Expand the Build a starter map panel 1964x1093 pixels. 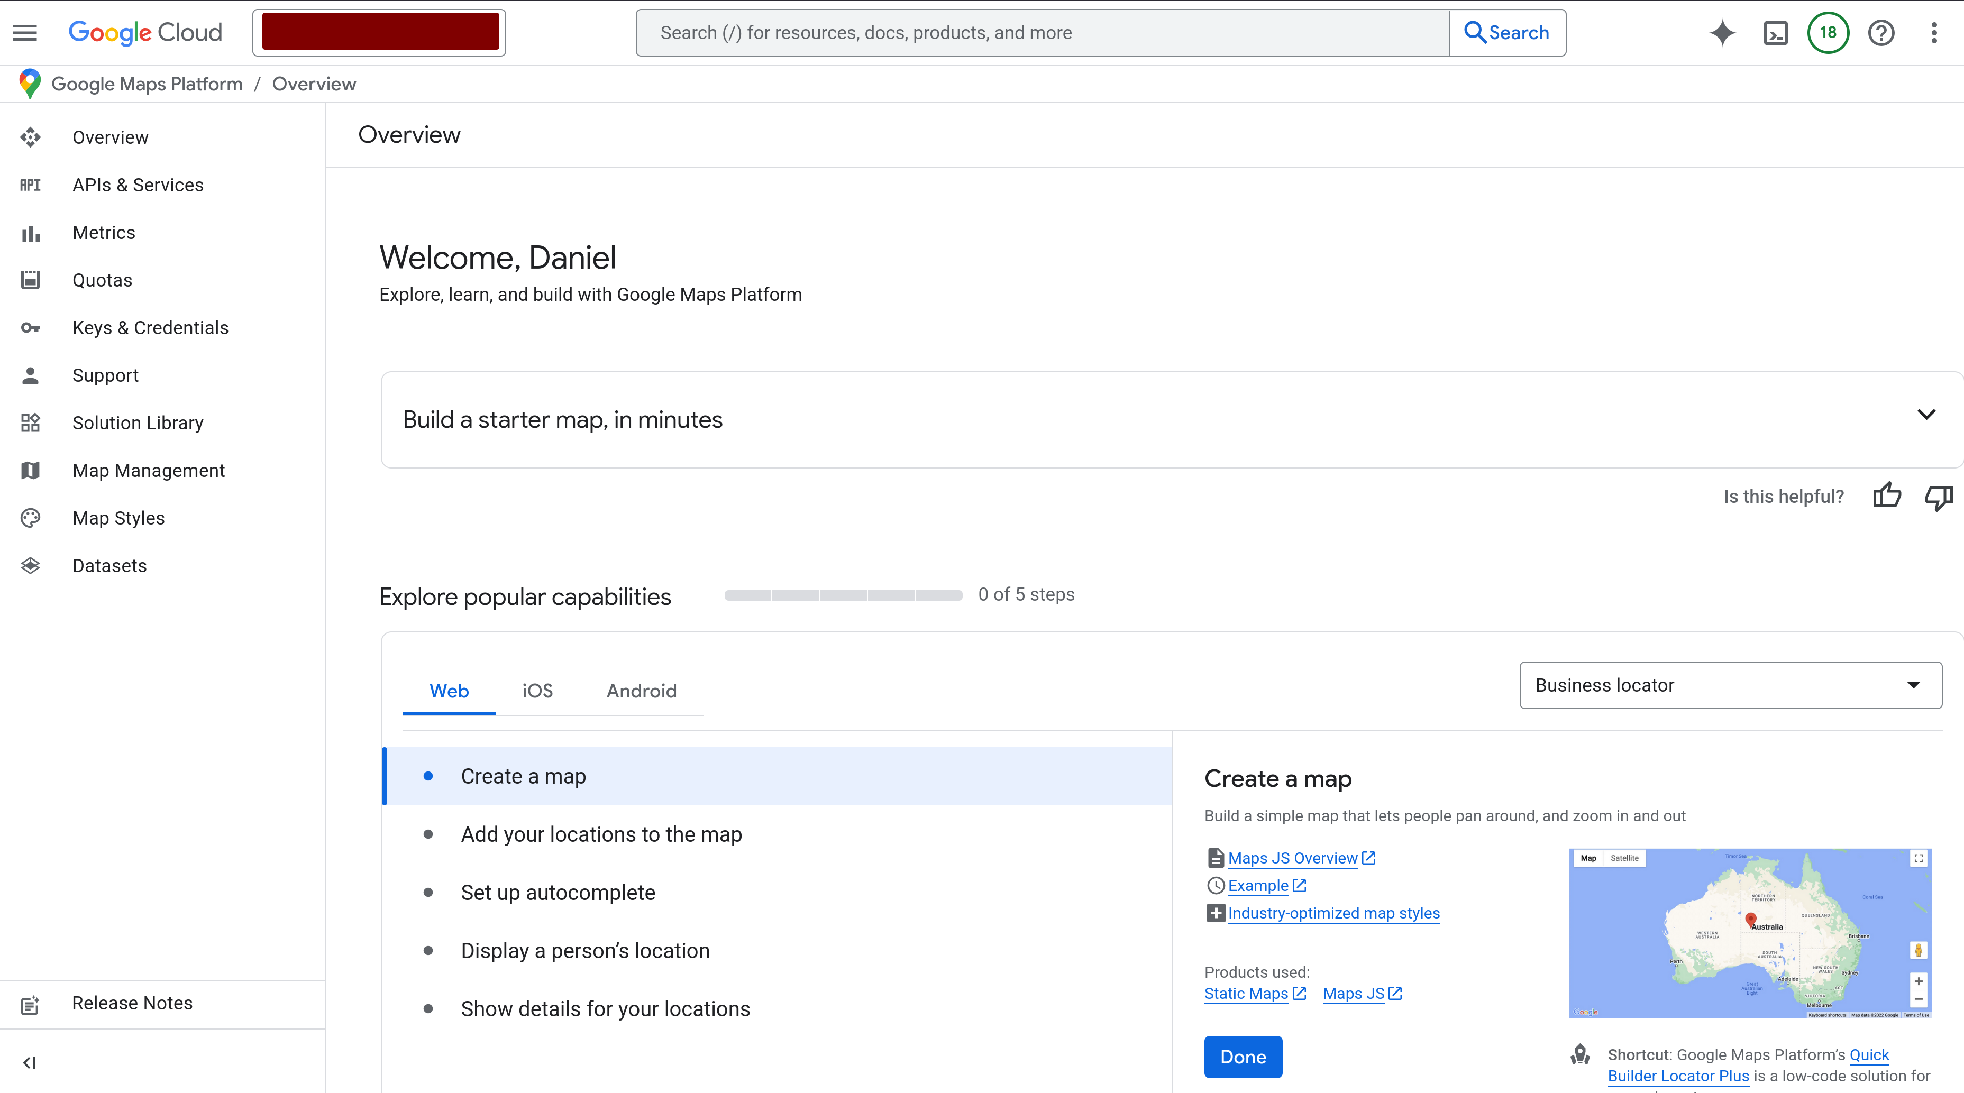1926,416
